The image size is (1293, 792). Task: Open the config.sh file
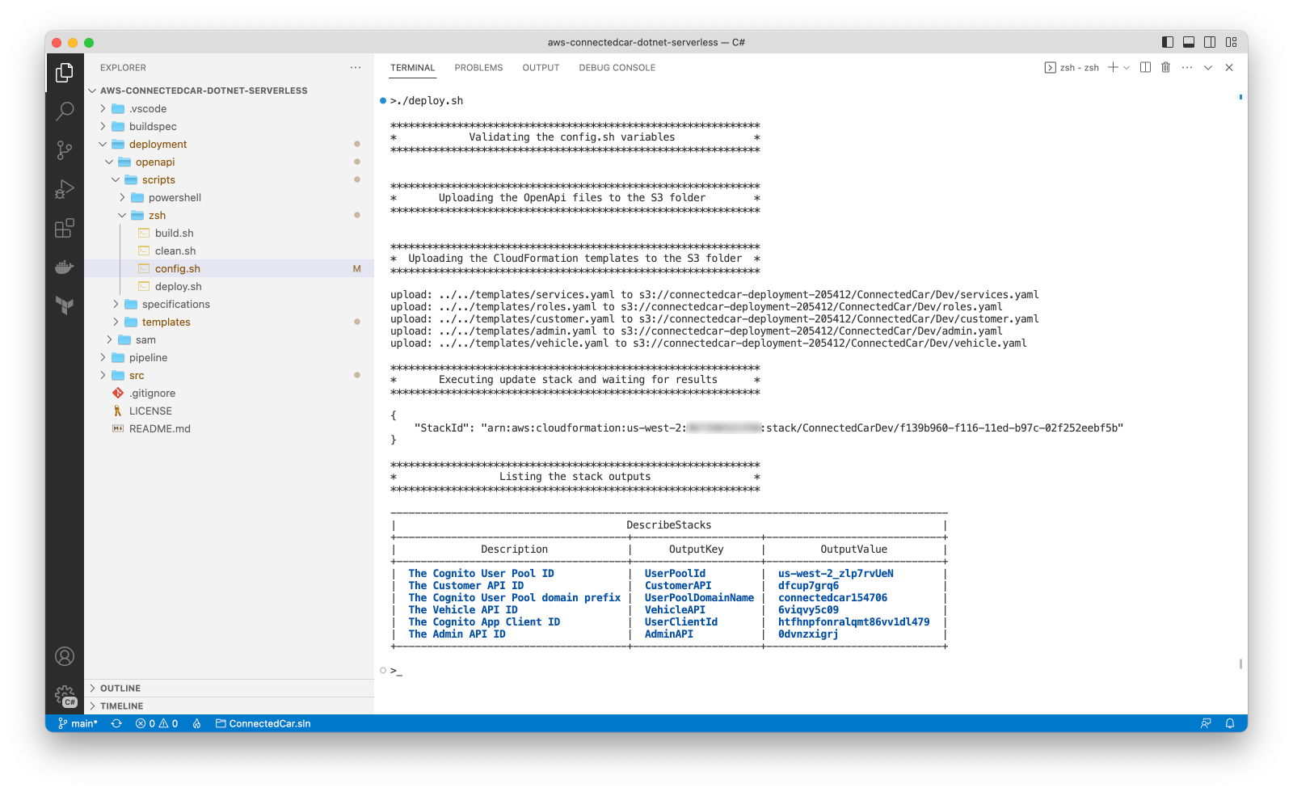tap(229, 268)
